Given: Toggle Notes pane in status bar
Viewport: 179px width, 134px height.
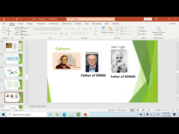Looking at the screenshot, I should coord(112,110).
